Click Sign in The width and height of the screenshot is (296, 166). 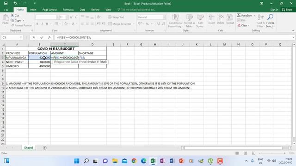click(274, 10)
